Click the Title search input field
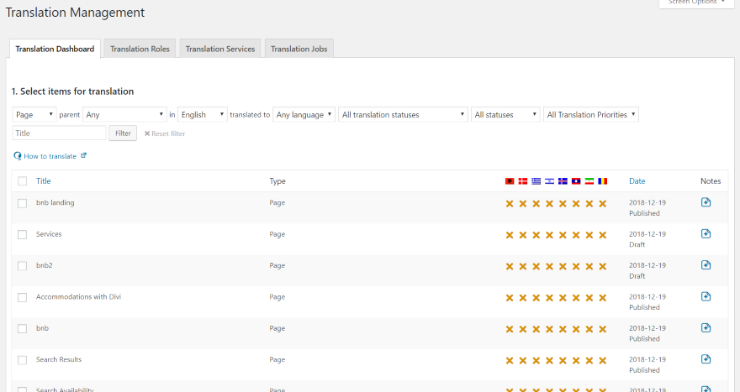740x392 pixels. 59,133
